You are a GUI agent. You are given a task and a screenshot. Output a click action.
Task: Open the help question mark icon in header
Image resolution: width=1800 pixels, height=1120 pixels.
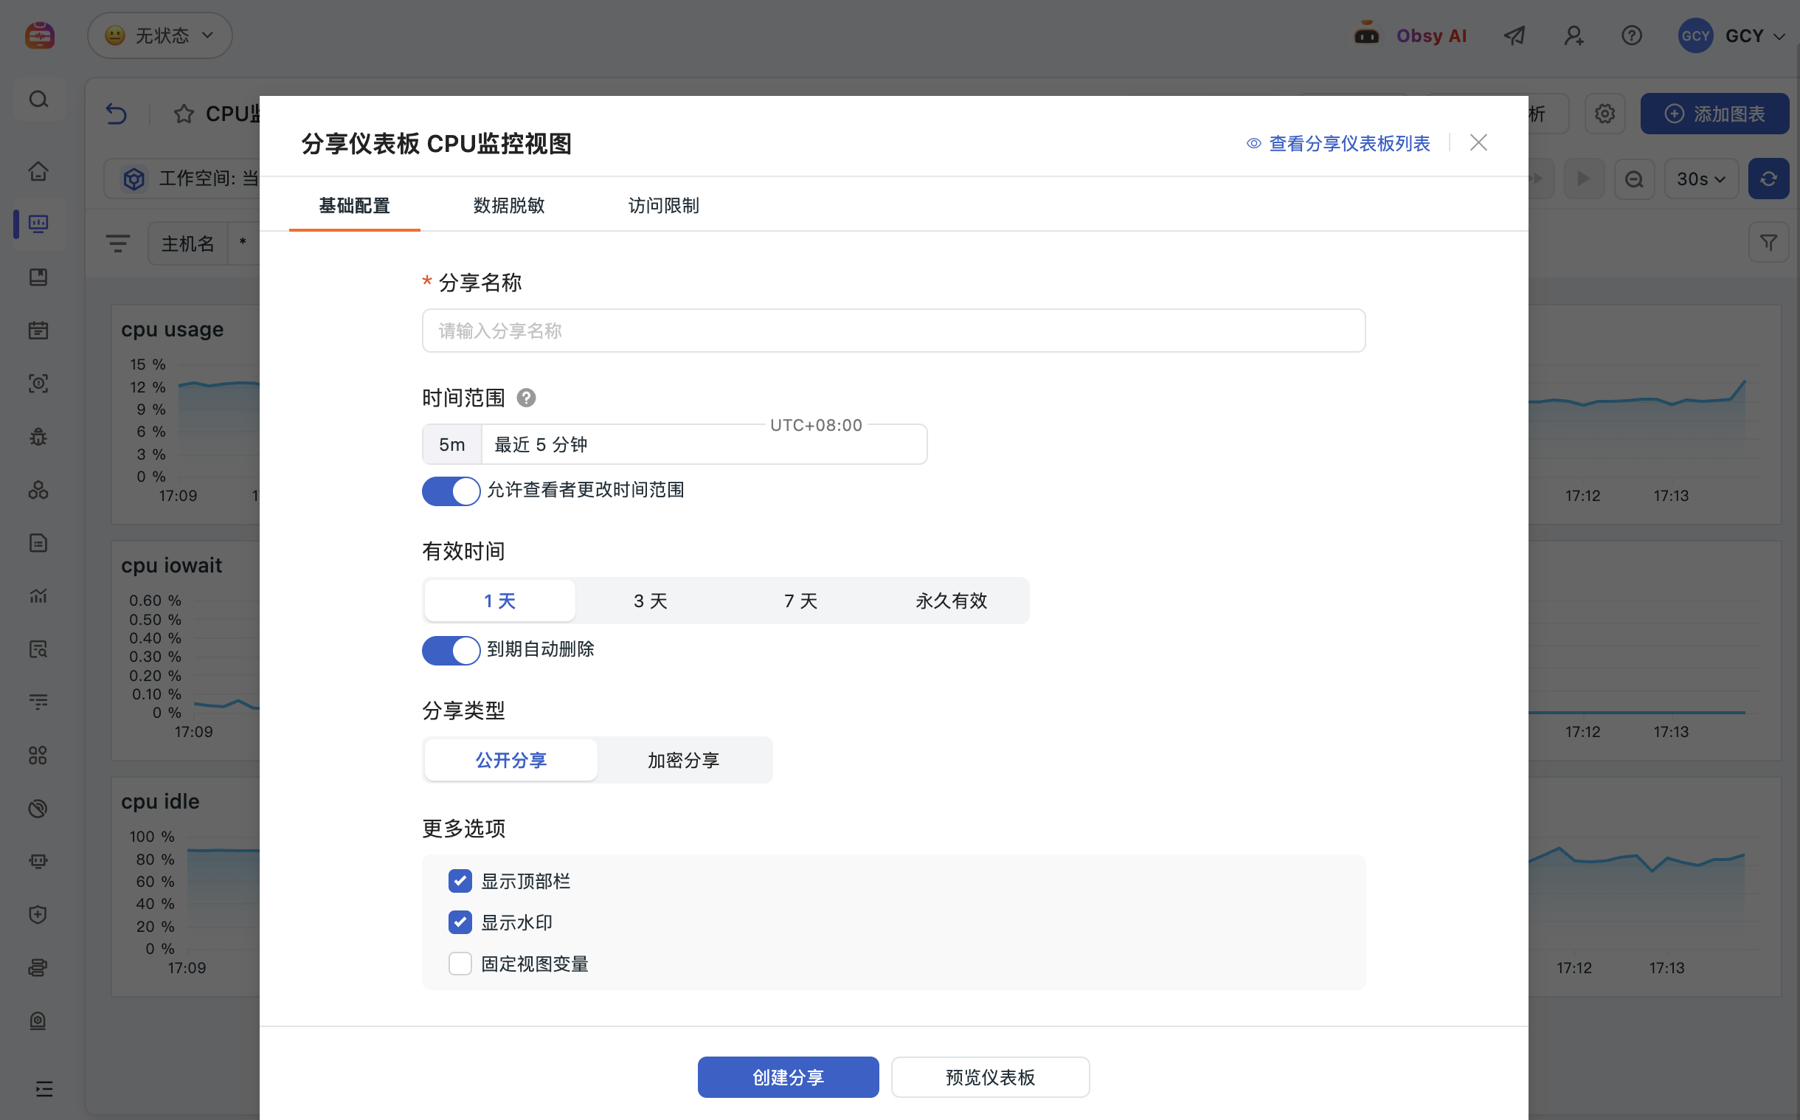(x=1631, y=35)
